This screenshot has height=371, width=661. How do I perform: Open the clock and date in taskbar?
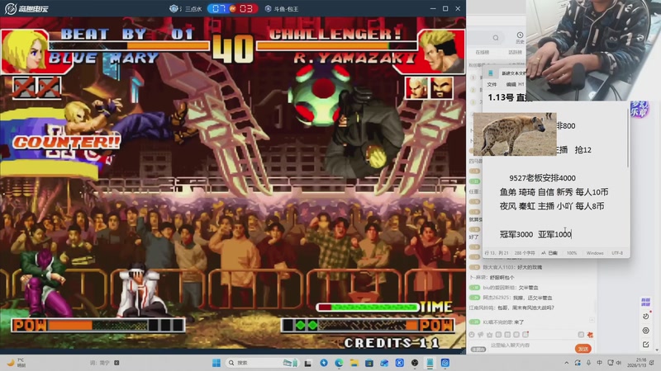coord(636,363)
